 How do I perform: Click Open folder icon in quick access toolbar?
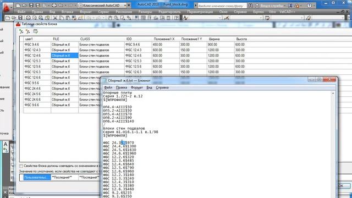(x=25, y=5)
